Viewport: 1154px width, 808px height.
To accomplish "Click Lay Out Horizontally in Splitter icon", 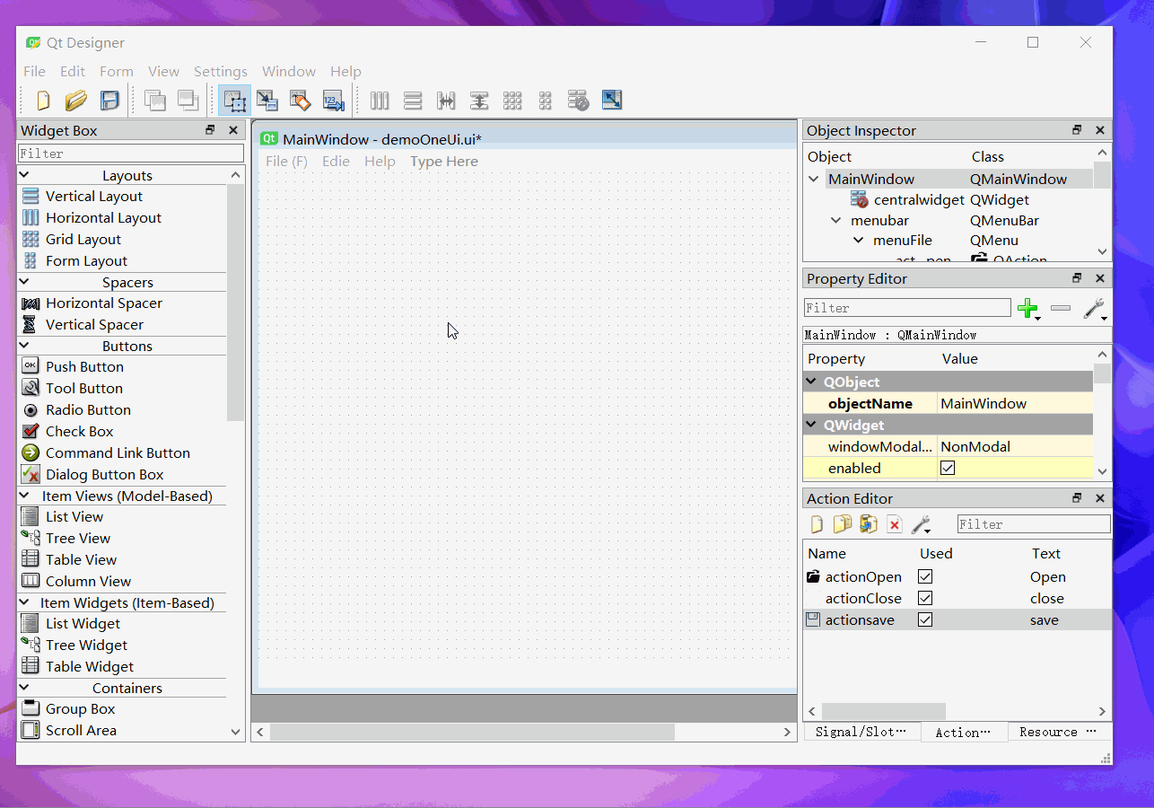I will (x=446, y=101).
